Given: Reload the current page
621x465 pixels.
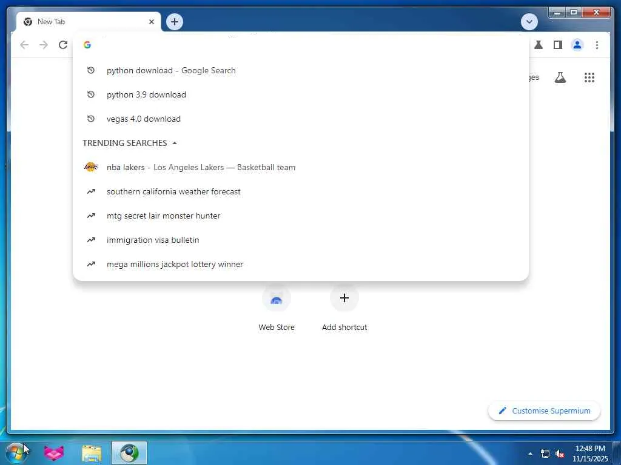Looking at the screenshot, I should [x=63, y=45].
